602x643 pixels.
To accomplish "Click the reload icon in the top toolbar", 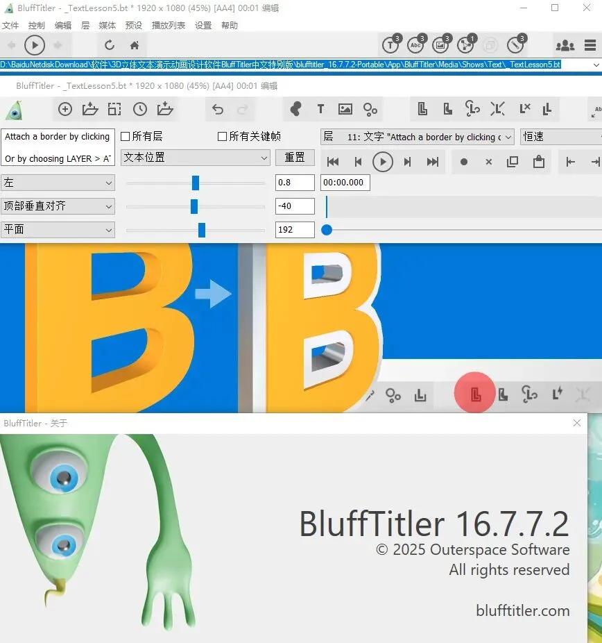I will tap(110, 45).
